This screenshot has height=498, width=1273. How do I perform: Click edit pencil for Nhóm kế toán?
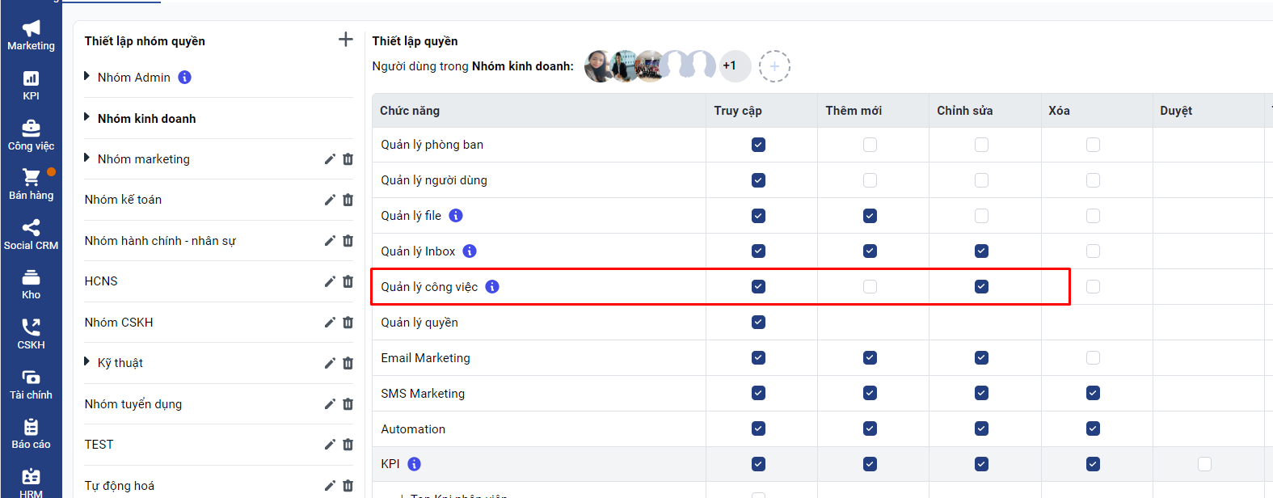330,200
